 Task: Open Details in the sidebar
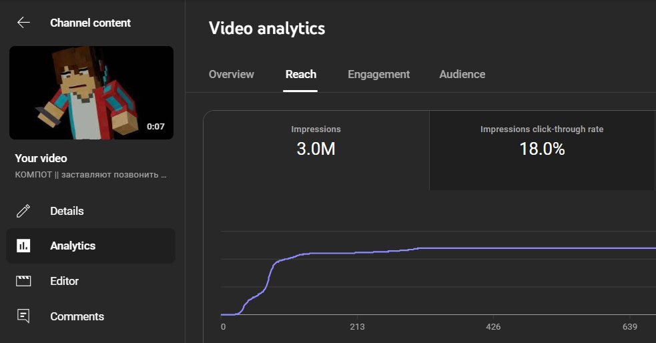pos(91,211)
